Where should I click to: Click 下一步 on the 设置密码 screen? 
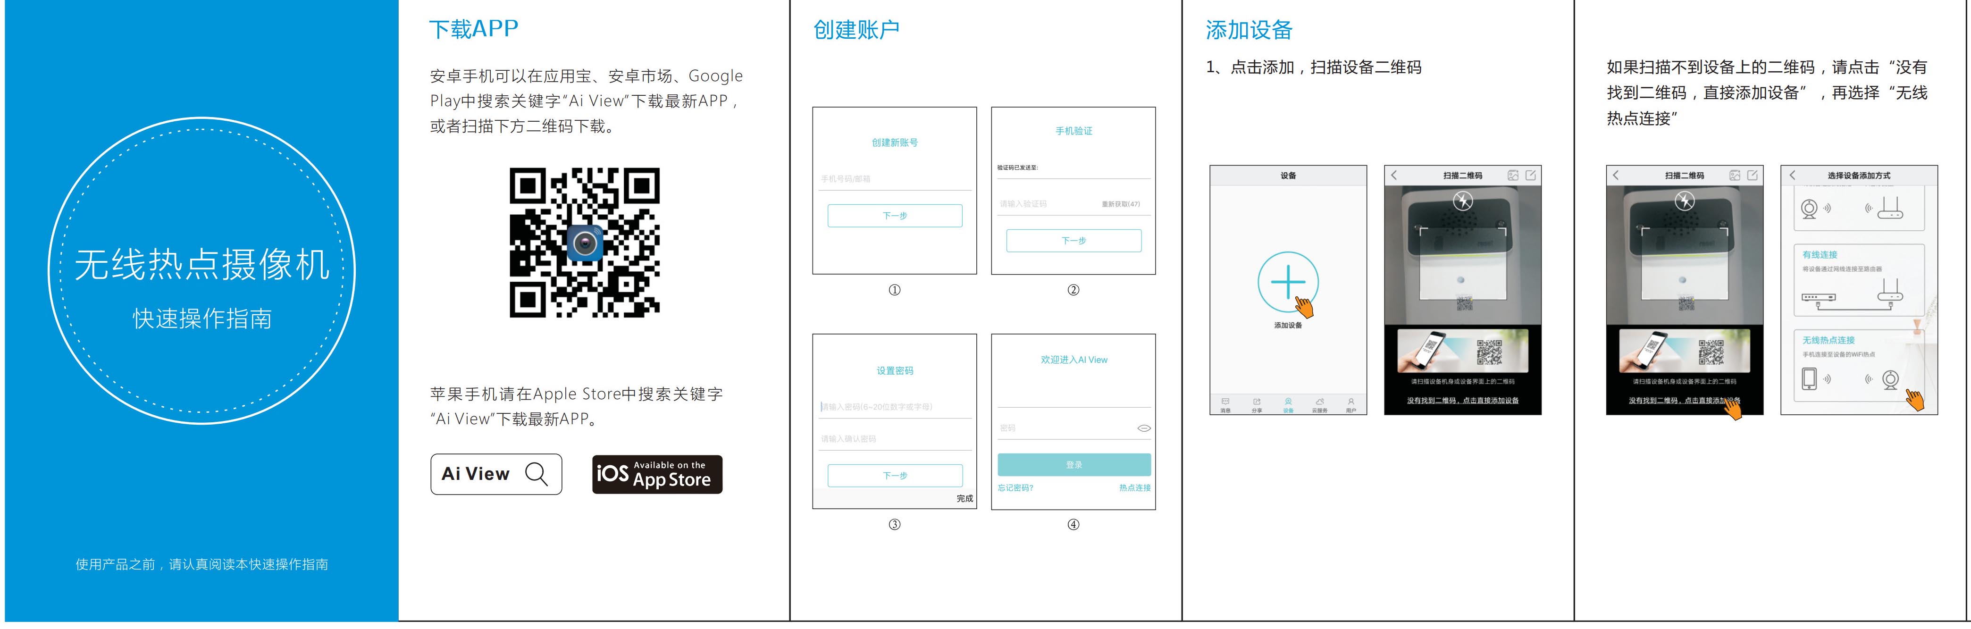[895, 475]
